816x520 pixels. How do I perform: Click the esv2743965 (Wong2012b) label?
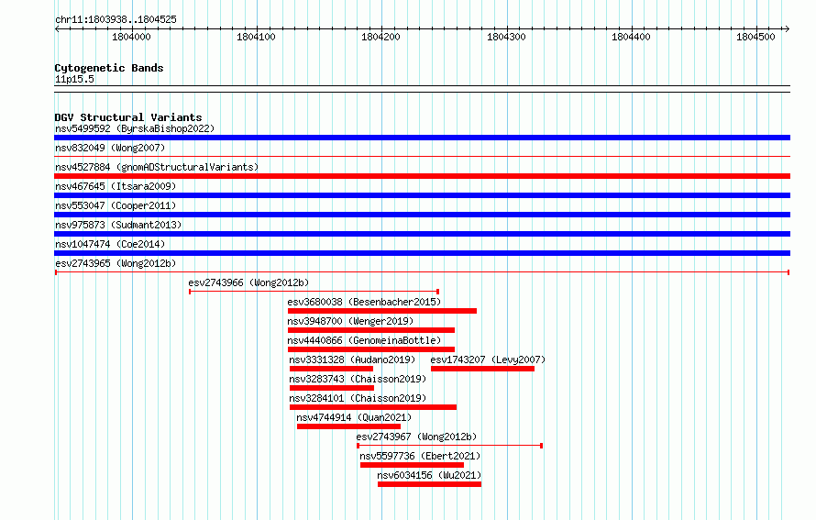116,263
